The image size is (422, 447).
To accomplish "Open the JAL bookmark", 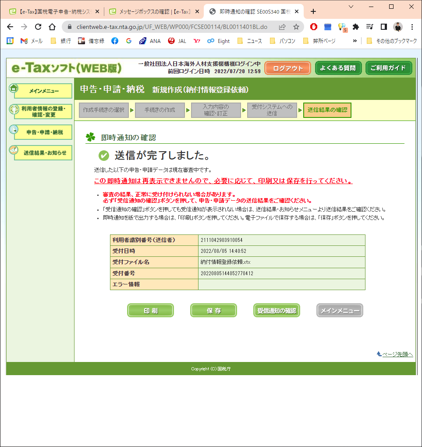I will tap(177, 41).
